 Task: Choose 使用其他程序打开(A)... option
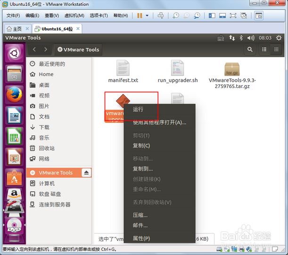click(159, 122)
